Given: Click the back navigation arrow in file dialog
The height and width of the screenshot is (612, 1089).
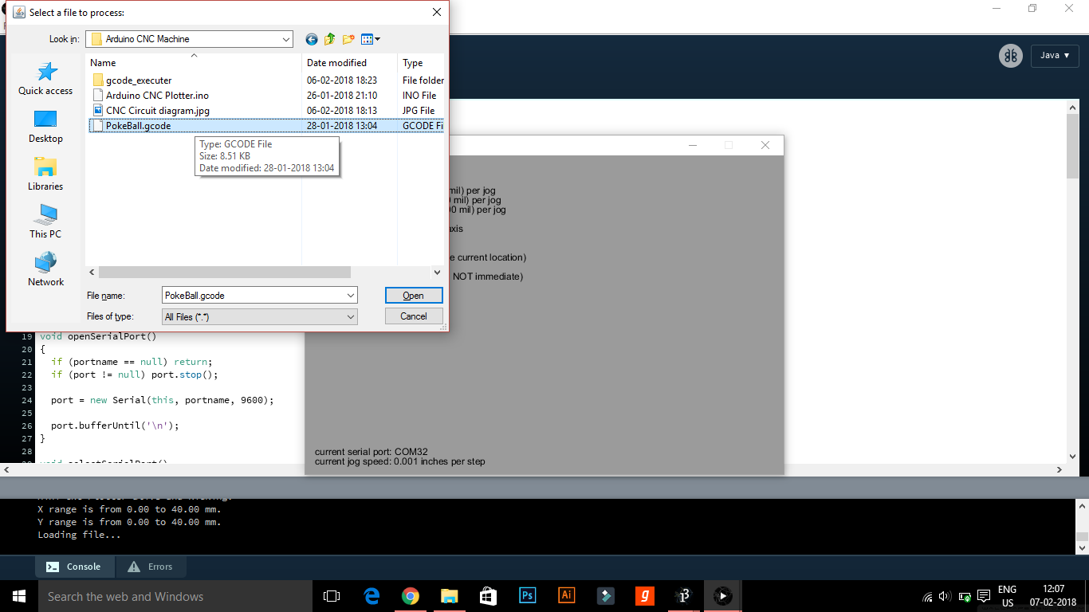Looking at the screenshot, I should click(311, 38).
